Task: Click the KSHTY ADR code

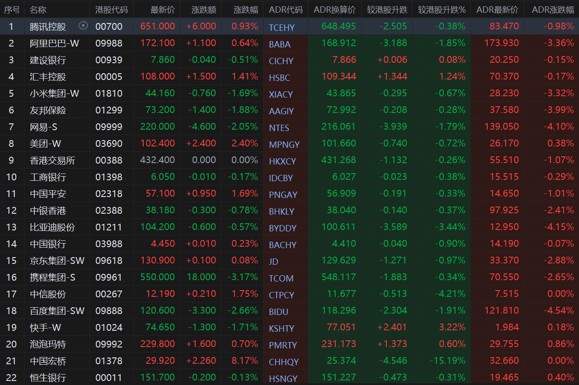Action: tap(282, 329)
